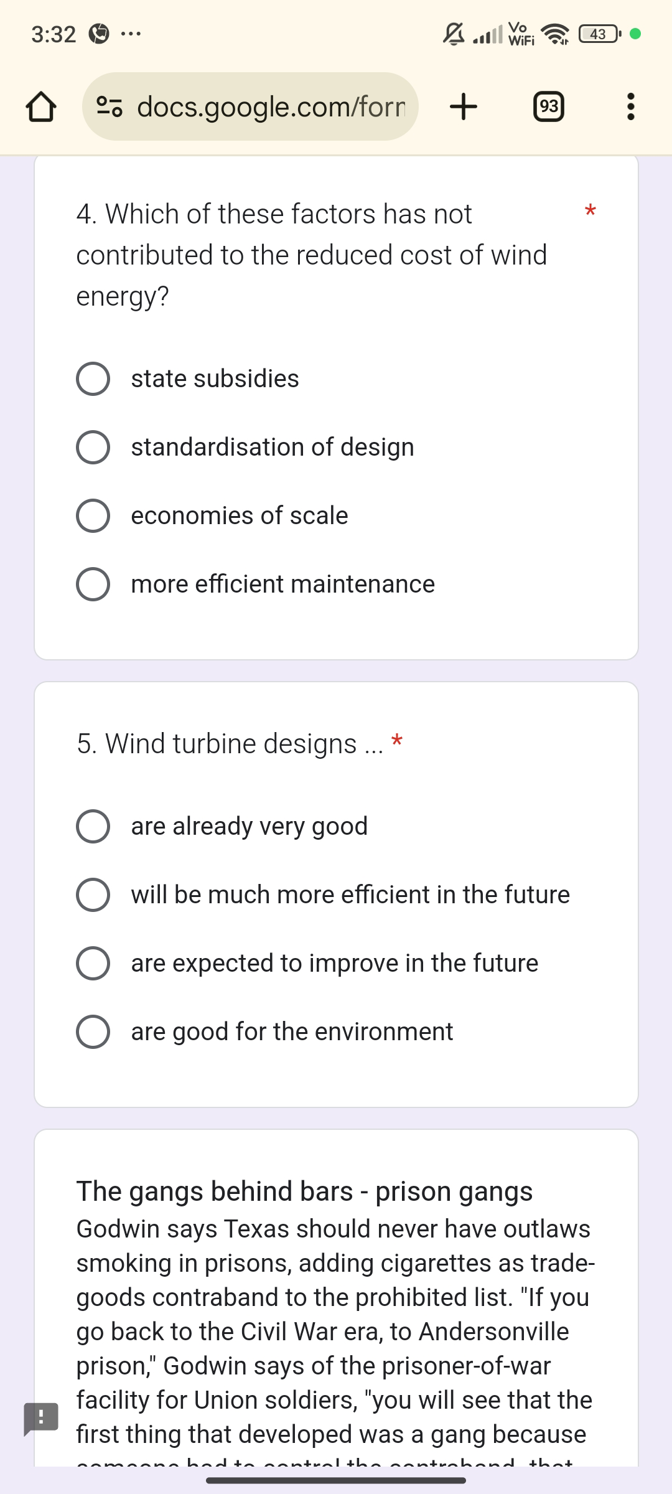Tap the browser home icon
672x1494 pixels.
click(41, 107)
